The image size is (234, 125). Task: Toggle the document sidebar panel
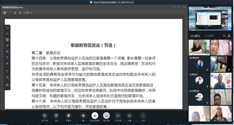coord(5,13)
